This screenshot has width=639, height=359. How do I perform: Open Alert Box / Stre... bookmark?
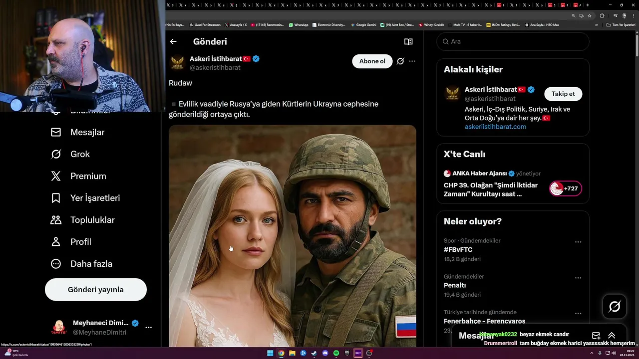[x=397, y=24]
